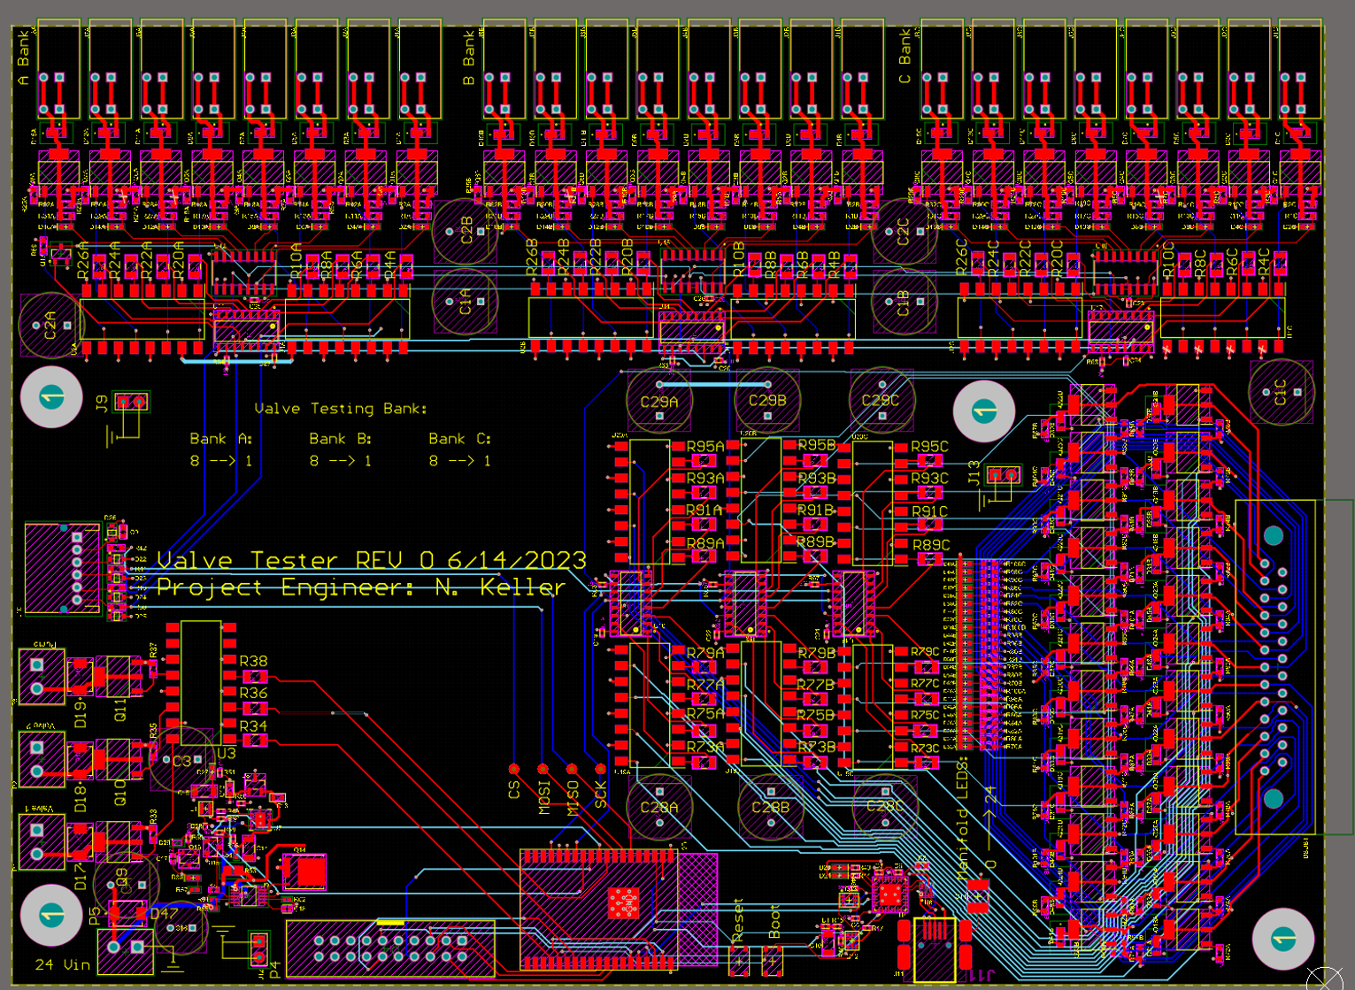1355x990 pixels.
Task: Select resistor R95A footprint
Action: tap(704, 462)
